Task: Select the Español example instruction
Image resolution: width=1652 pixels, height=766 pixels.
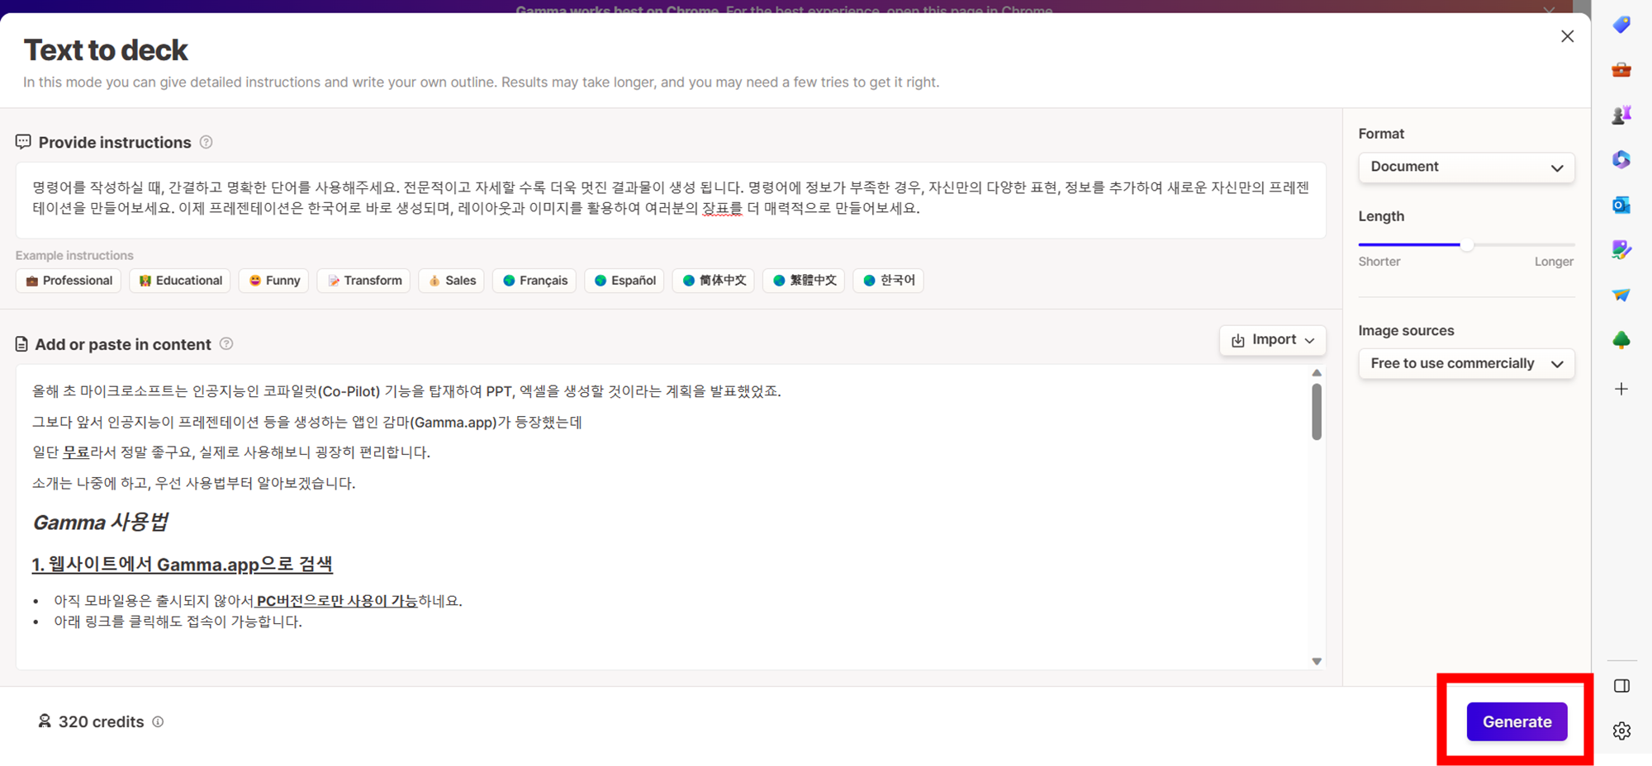Action: pyautogui.click(x=624, y=281)
